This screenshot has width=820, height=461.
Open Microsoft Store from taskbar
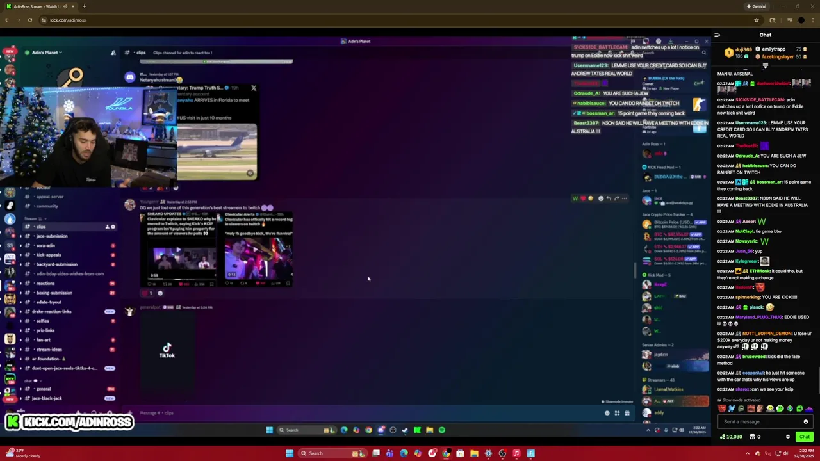coord(460,453)
